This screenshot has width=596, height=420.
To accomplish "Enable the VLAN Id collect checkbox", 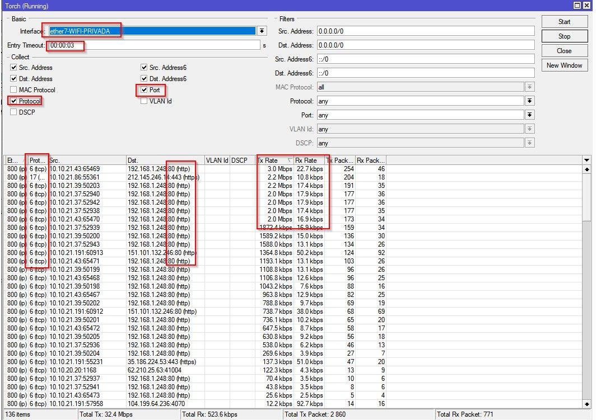I will [x=145, y=101].
